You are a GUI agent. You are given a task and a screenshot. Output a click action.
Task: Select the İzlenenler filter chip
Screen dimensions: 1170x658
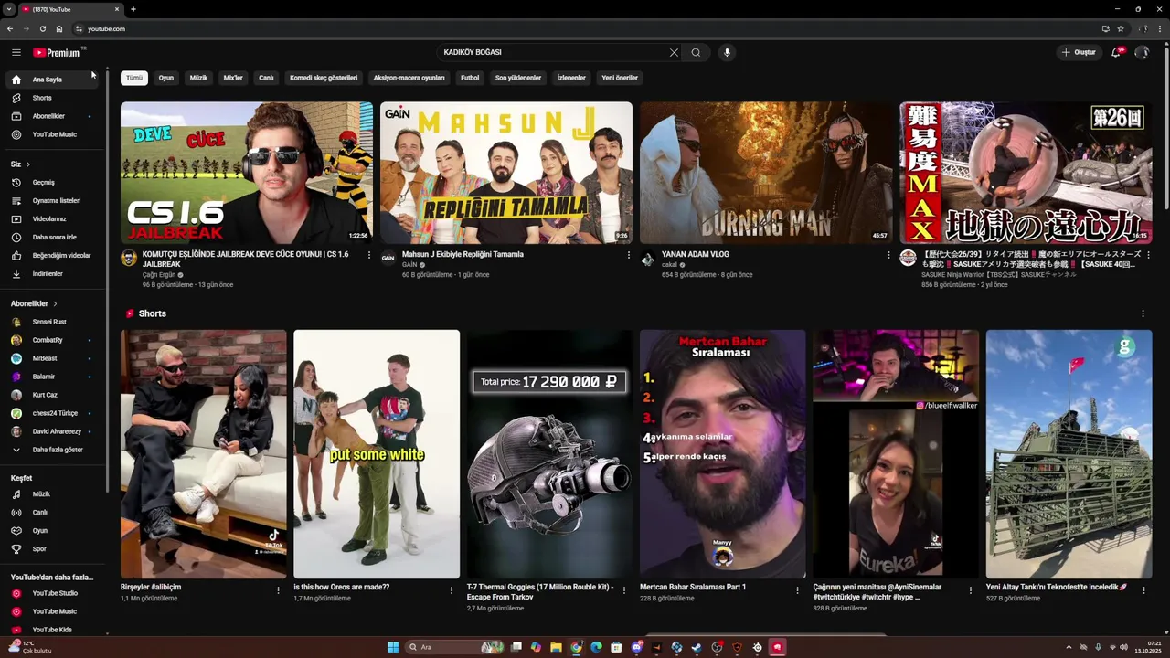(571, 78)
